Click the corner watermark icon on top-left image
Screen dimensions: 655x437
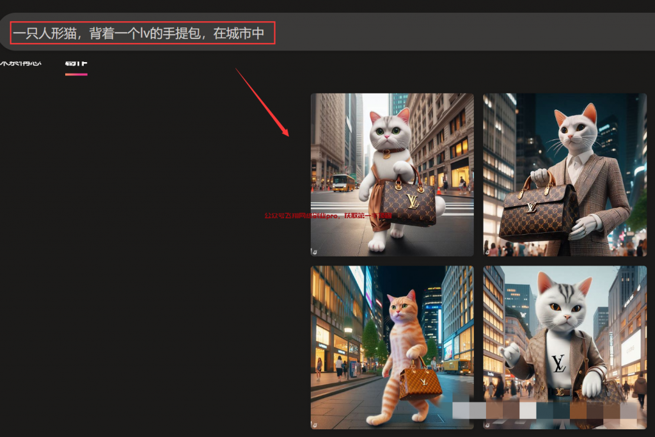(314, 251)
